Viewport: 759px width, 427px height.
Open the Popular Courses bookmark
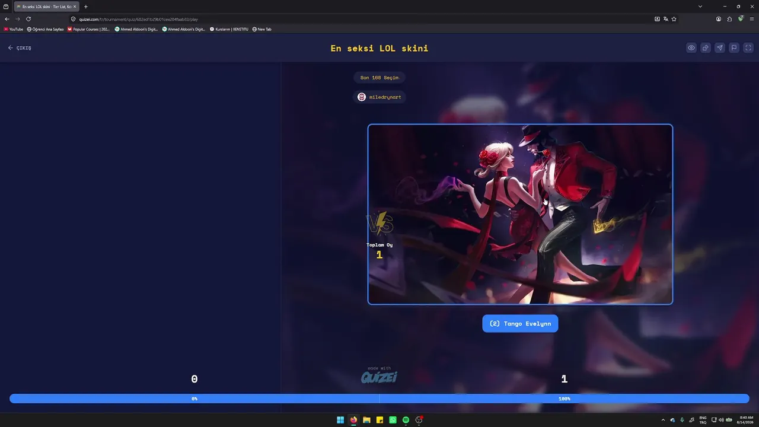click(89, 29)
